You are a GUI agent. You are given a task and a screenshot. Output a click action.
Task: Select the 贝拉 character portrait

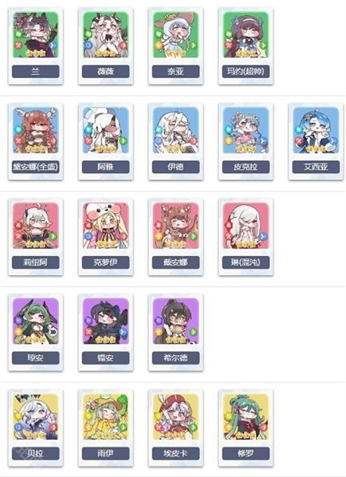pos(36,417)
